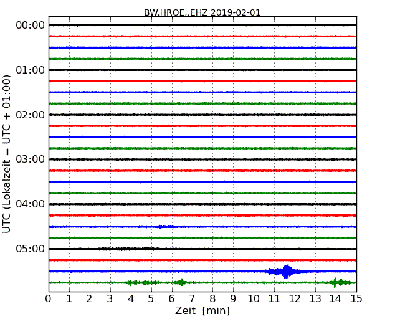Pick the green burst near minute 14 on bottom trace
This screenshot has width=405, height=324.
pos(341,283)
